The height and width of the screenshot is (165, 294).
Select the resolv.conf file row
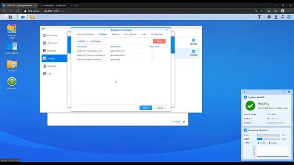121,51
